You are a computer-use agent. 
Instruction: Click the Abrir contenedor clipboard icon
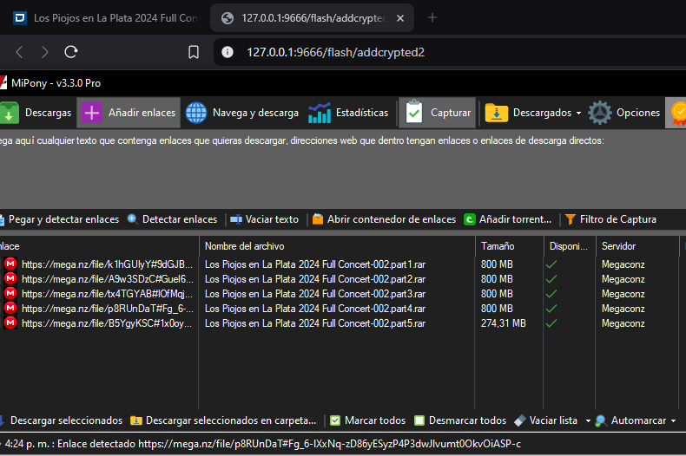(318, 218)
